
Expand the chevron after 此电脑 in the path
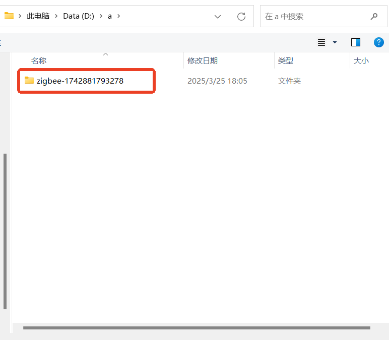(x=56, y=16)
